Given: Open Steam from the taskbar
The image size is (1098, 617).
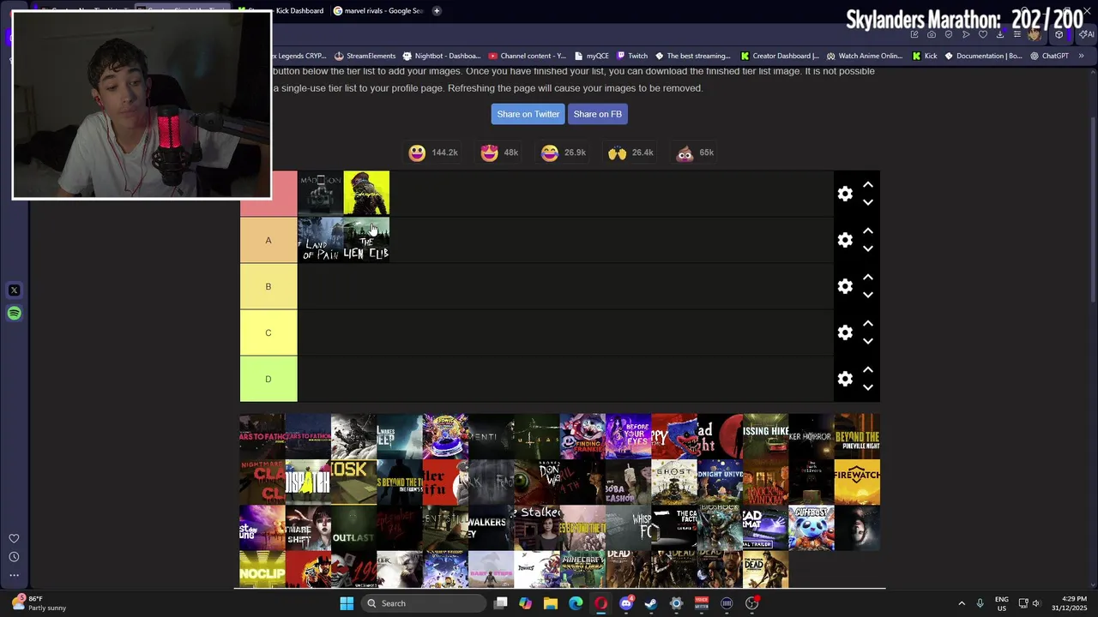Looking at the screenshot, I should click(651, 603).
